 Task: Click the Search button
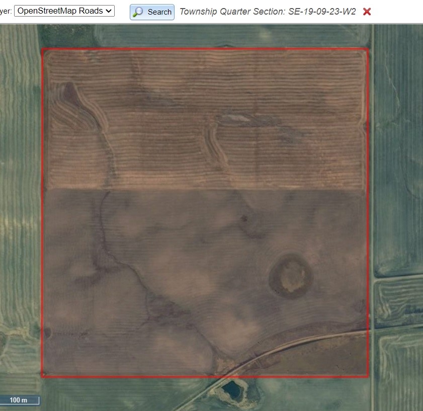pyautogui.click(x=152, y=12)
